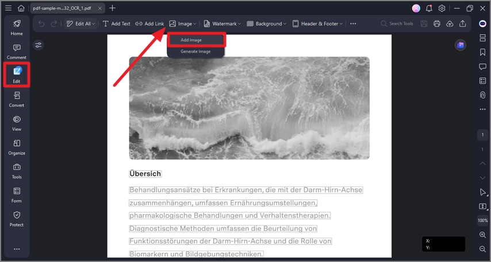Click the current page number box
The image size is (491, 262).
[482, 135]
